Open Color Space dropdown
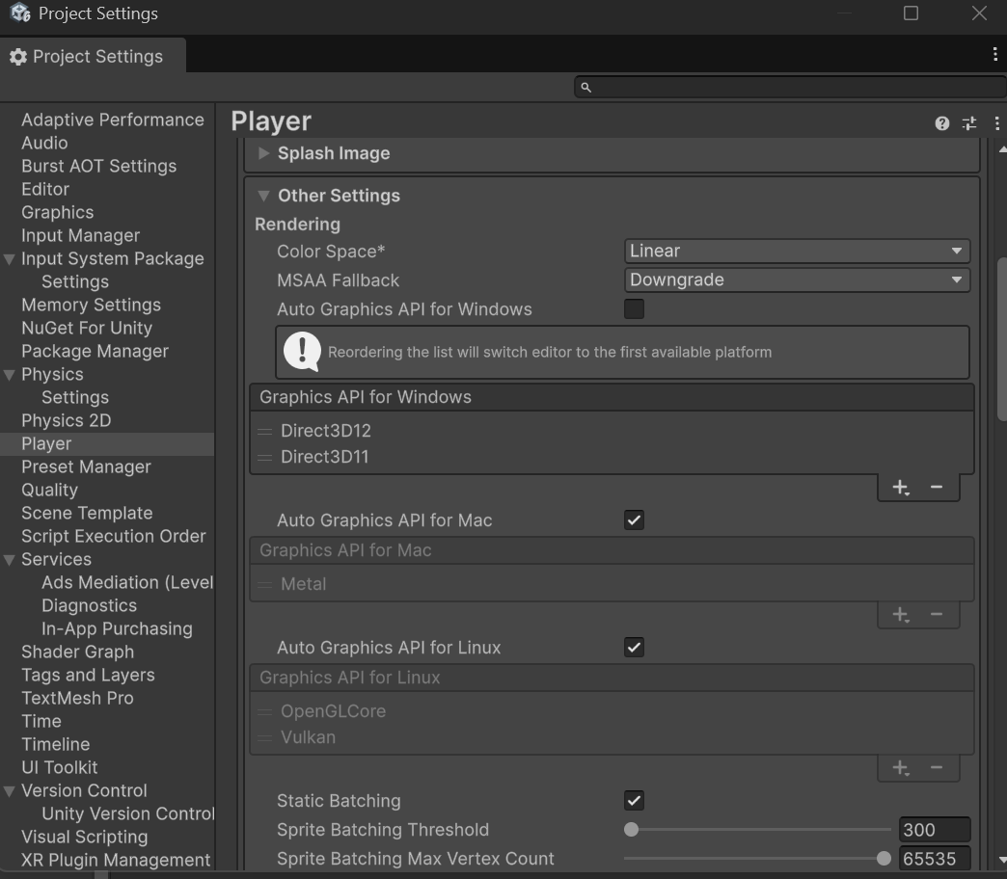 [x=797, y=251]
